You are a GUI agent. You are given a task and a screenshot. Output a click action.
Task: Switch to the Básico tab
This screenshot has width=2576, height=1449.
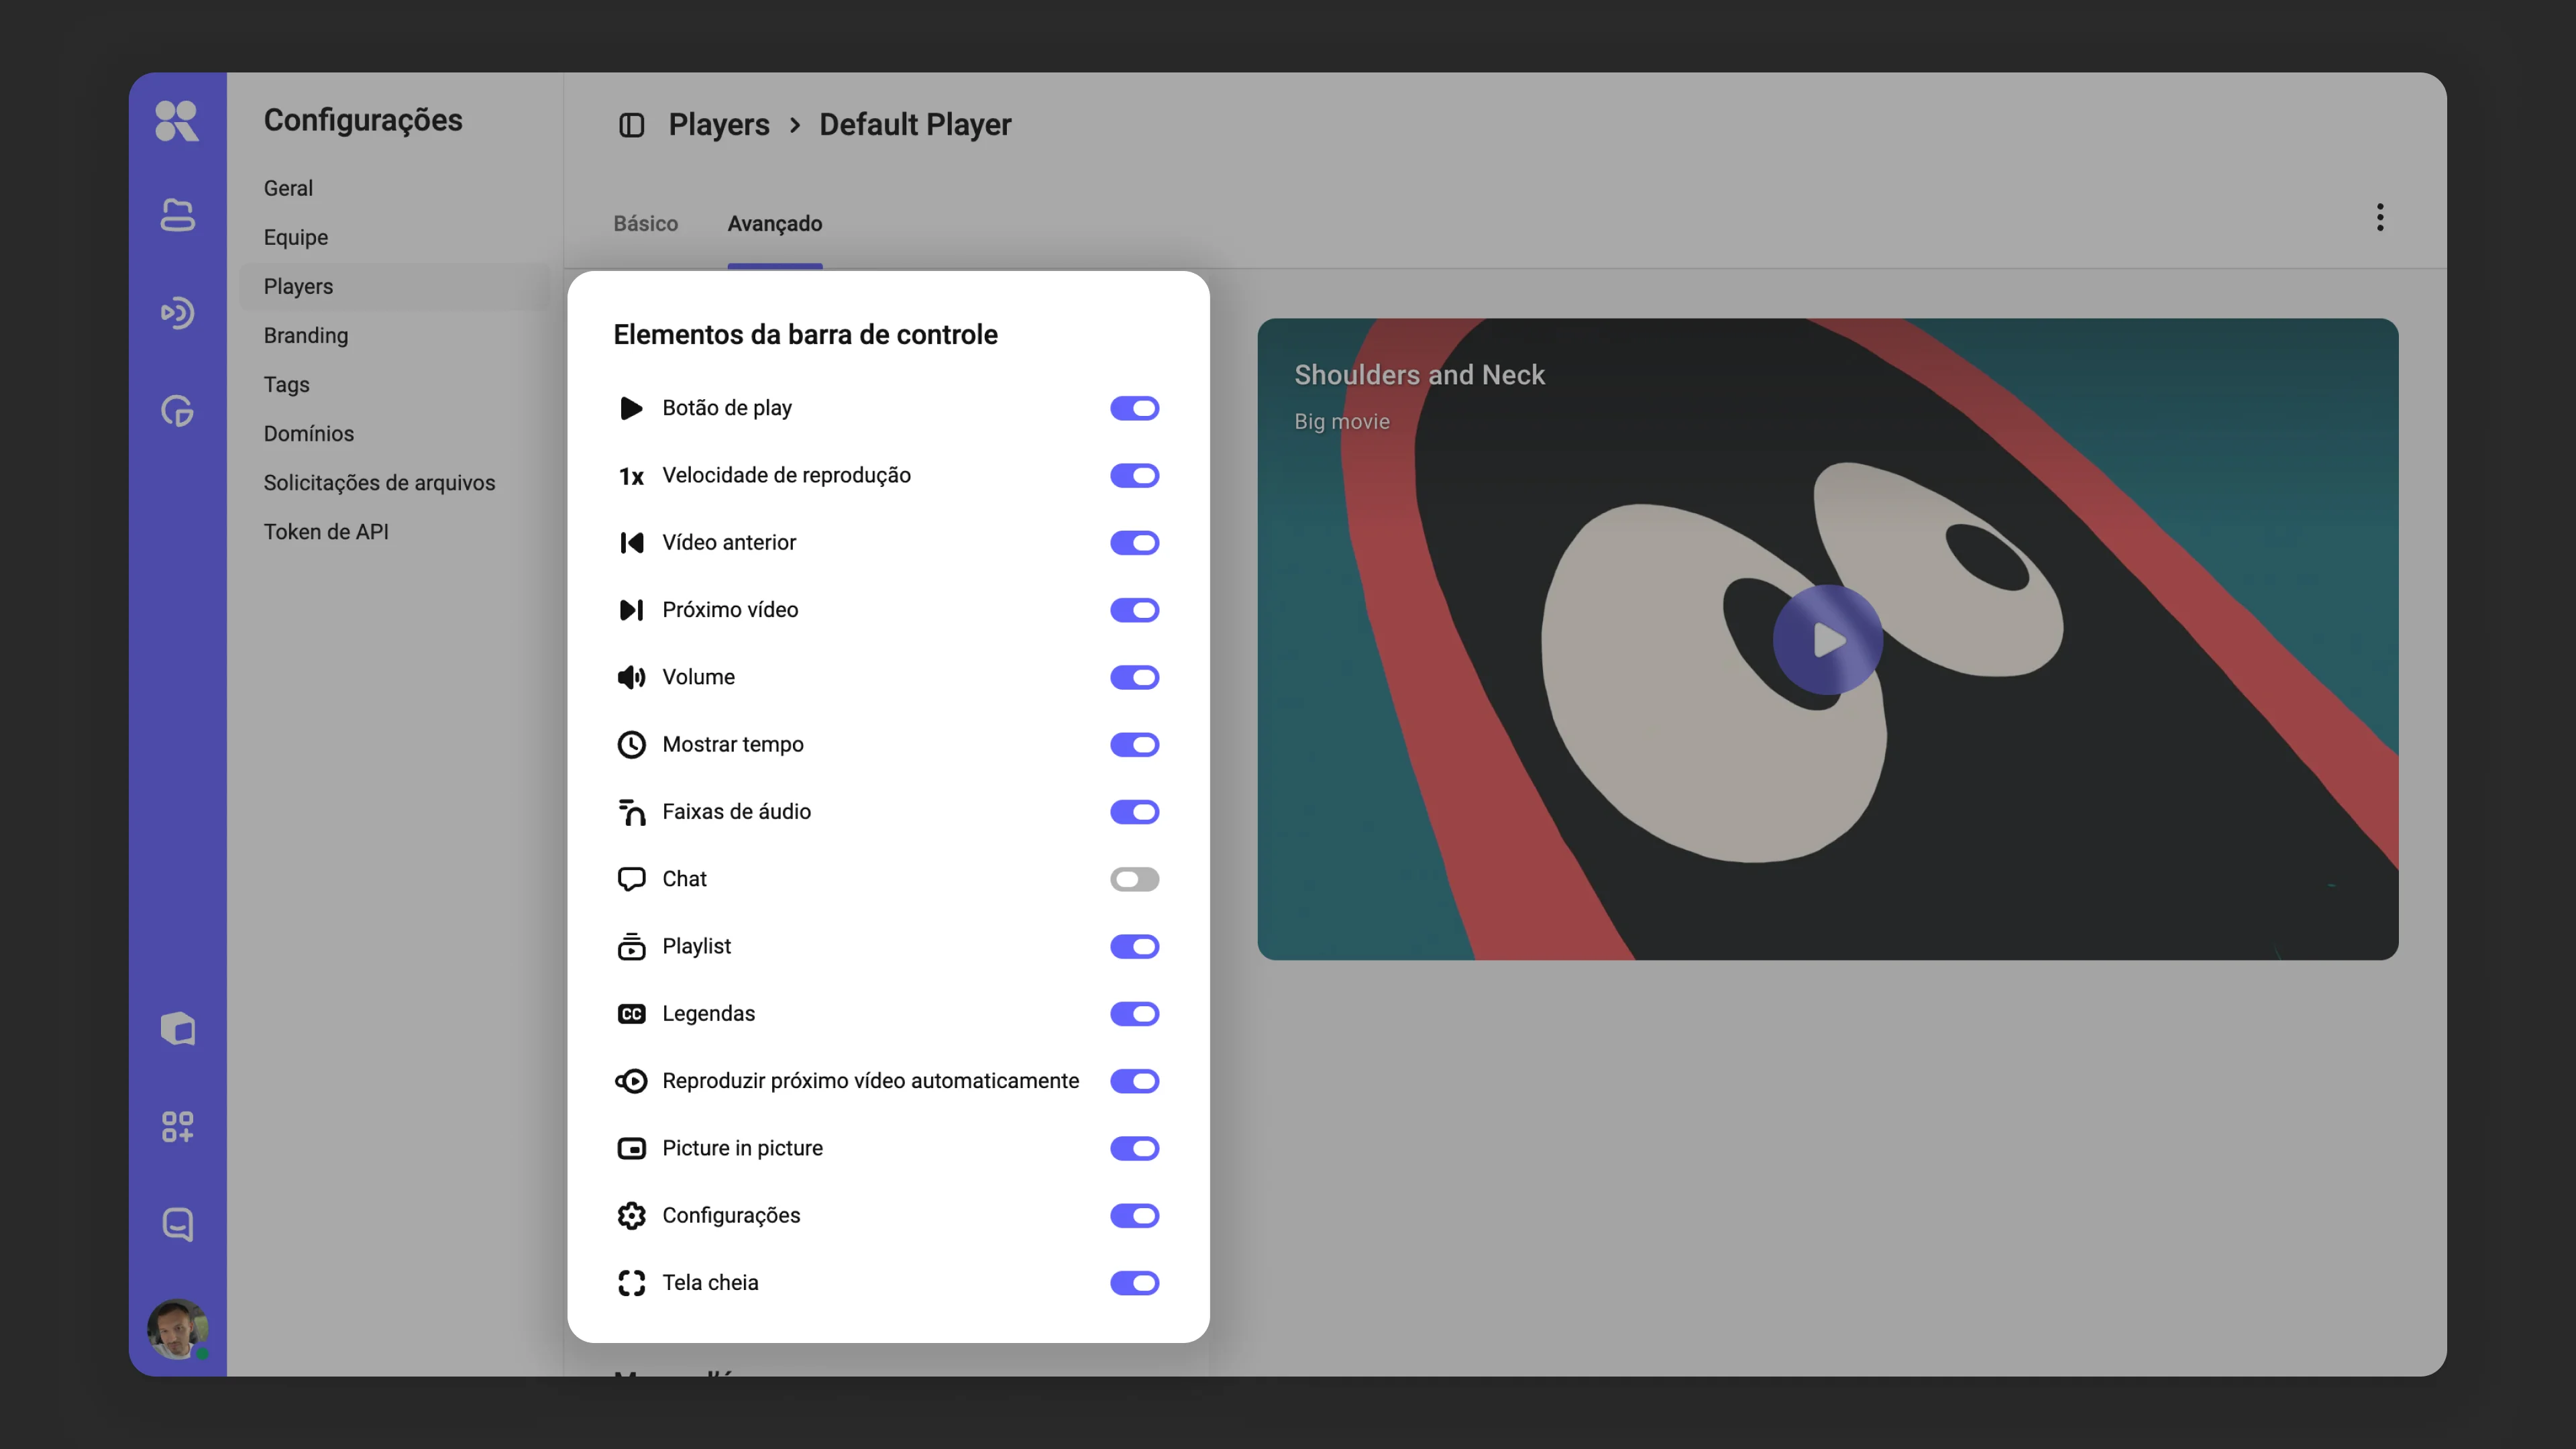click(645, 224)
